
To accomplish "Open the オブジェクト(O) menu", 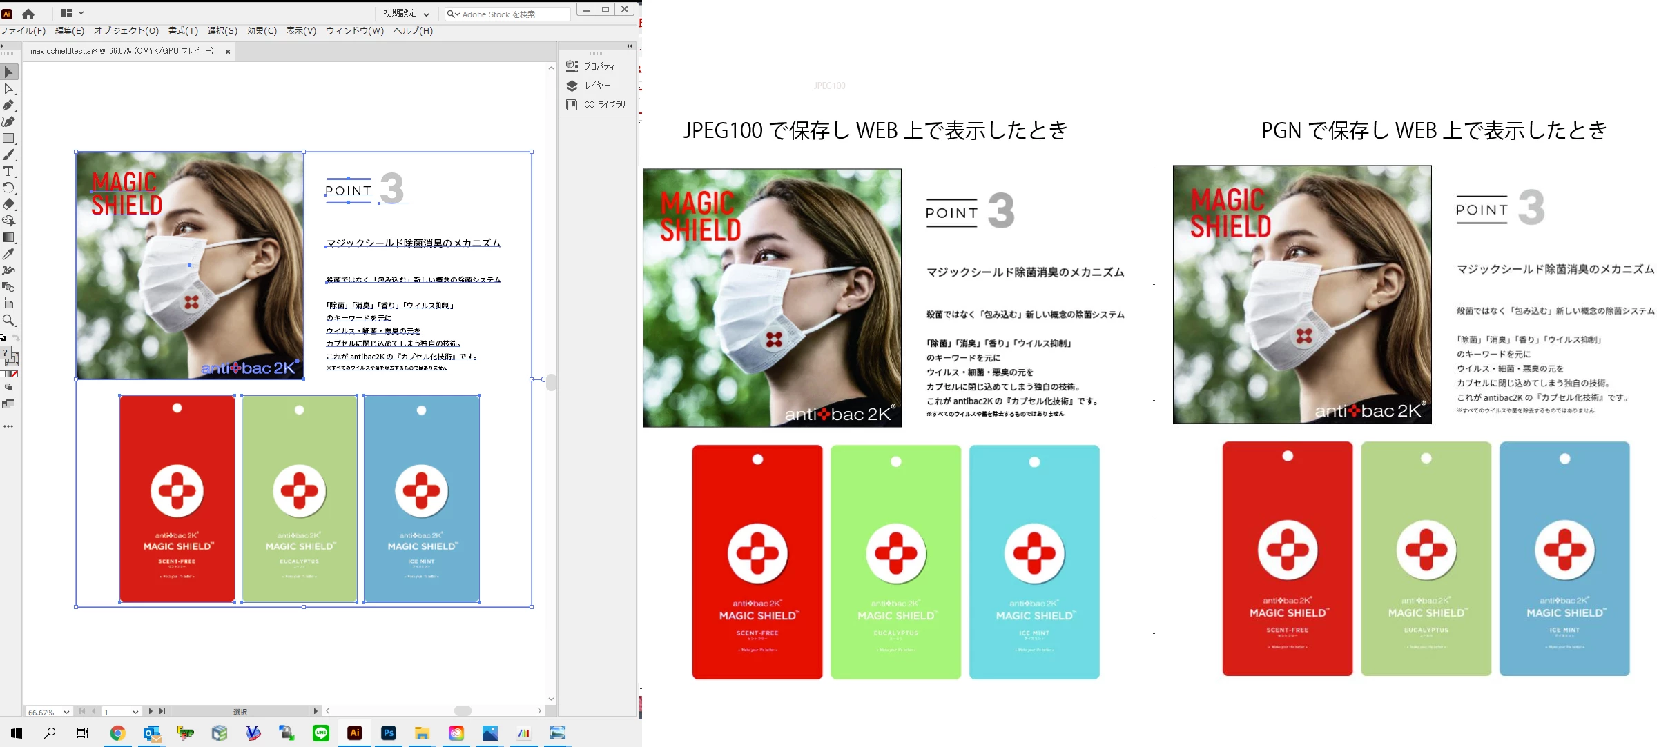I will coord(126,31).
